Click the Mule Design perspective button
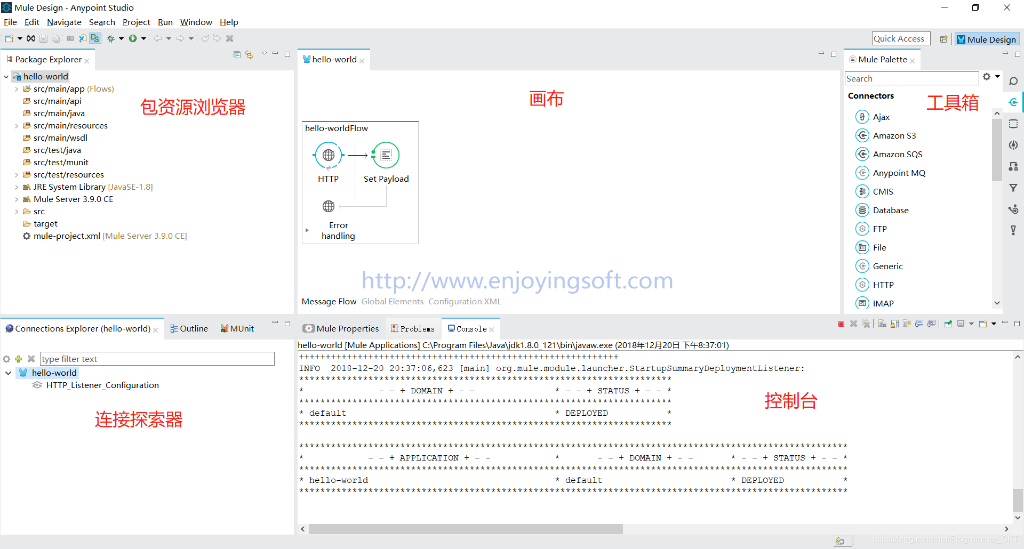Image resolution: width=1024 pixels, height=549 pixels. (987, 39)
